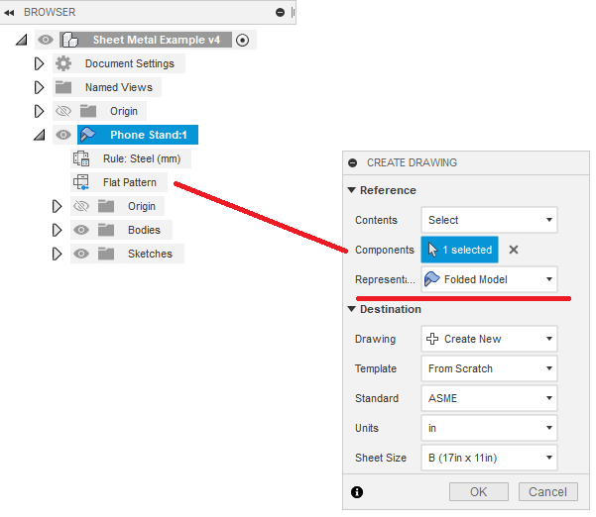Show the hidden top-level Origin folder

[x=63, y=111]
